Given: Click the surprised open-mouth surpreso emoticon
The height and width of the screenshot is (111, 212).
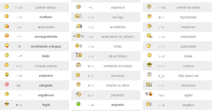Looking at the screenshot, I should click(x=7, y=74).
